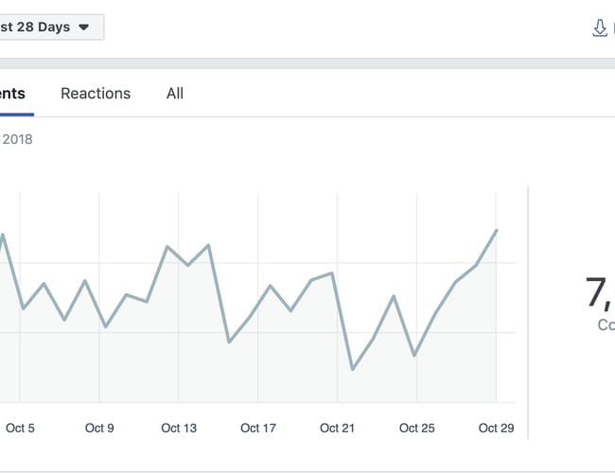Click the lowest dip on the chart line
The image size is (615, 473).
pos(353,369)
